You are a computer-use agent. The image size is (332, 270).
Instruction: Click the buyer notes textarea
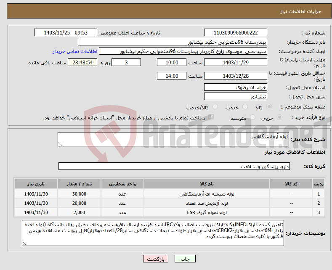pyautogui.click(x=153, y=233)
